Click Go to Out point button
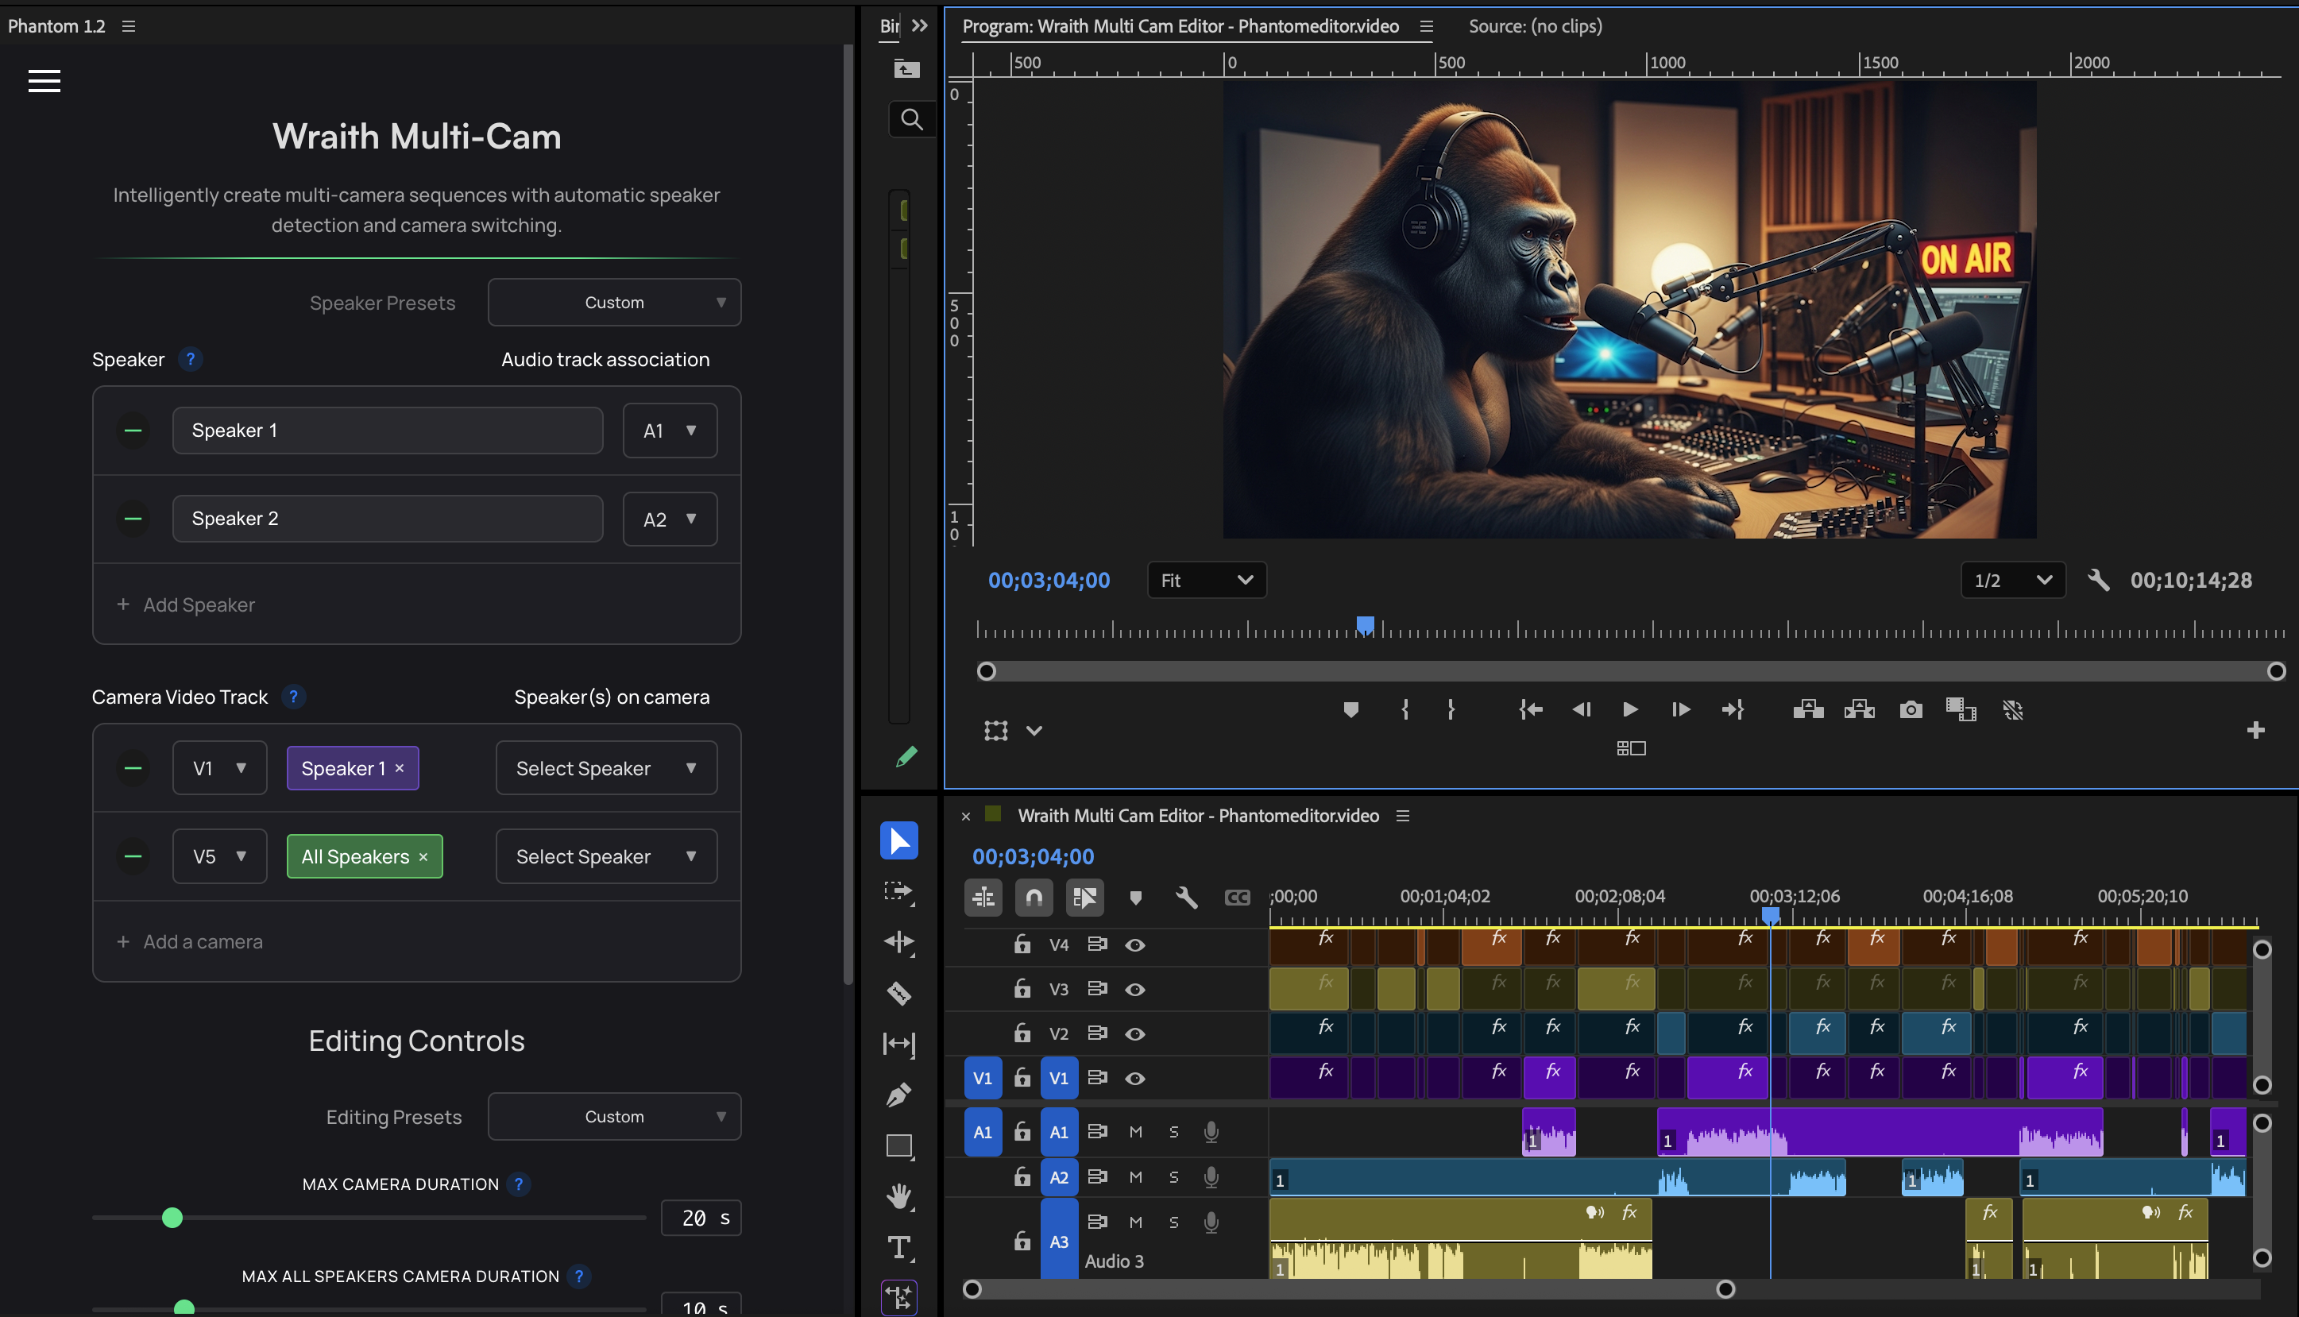 pos(1732,710)
